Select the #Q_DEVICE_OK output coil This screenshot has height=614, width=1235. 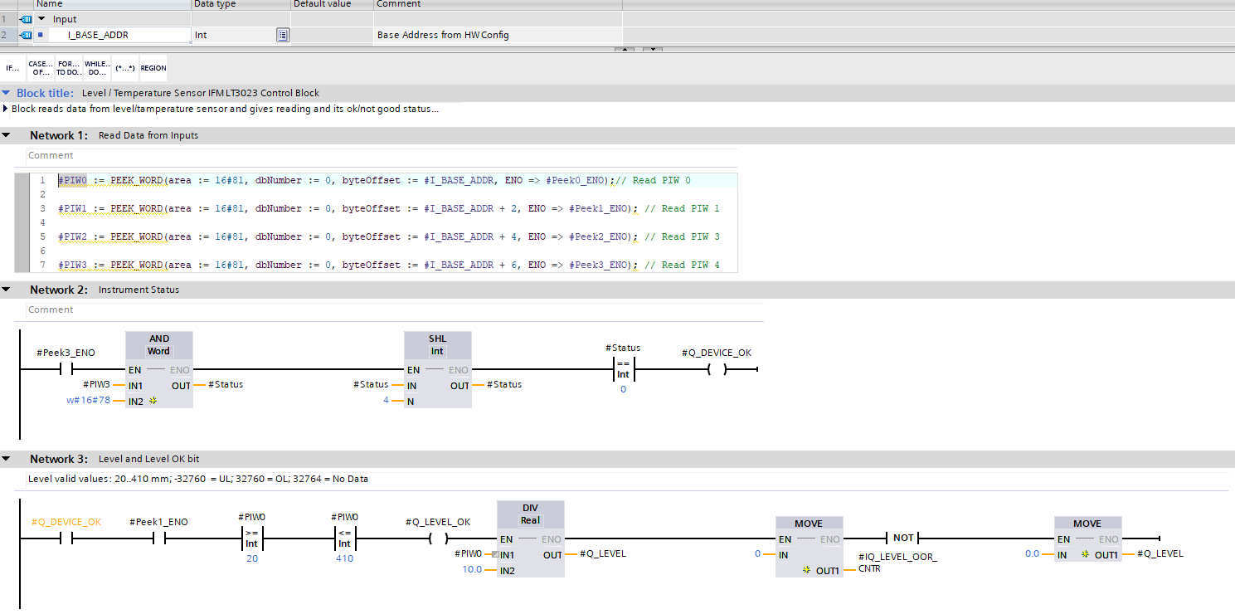click(717, 370)
